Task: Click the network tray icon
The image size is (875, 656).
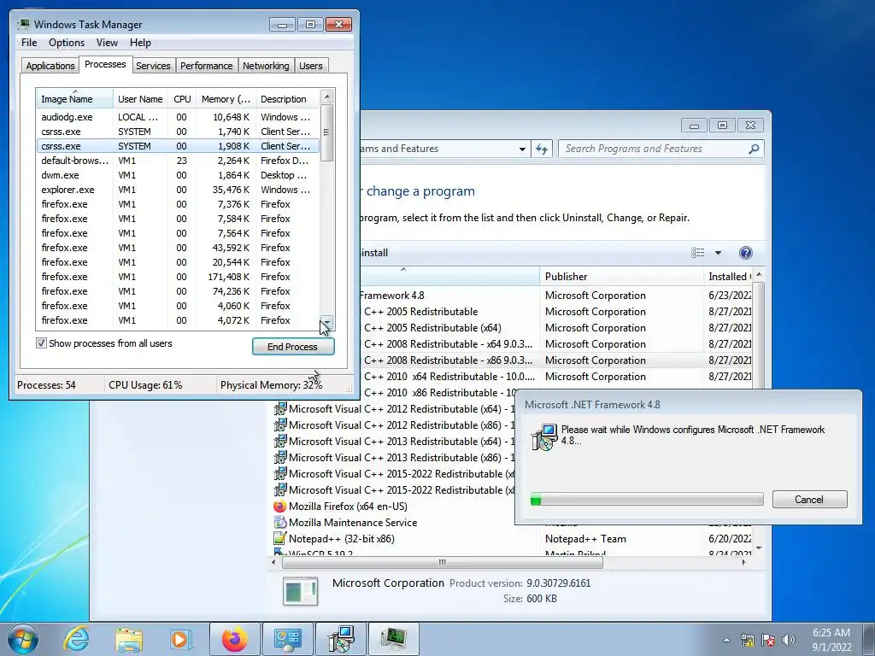Action: click(747, 640)
